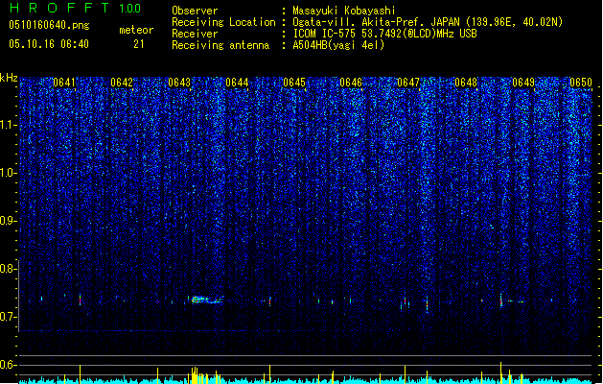Click the 0.9 kHz axis label
The height and width of the screenshot is (384, 603).
tap(8, 221)
